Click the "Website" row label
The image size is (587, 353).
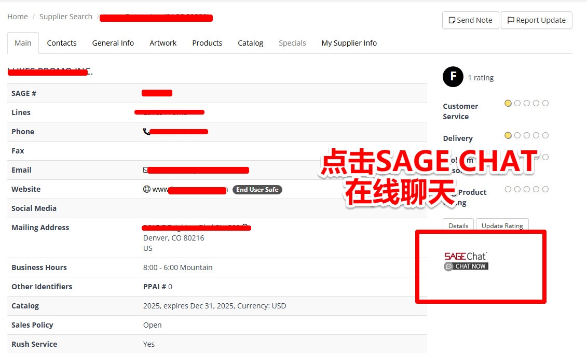26,189
